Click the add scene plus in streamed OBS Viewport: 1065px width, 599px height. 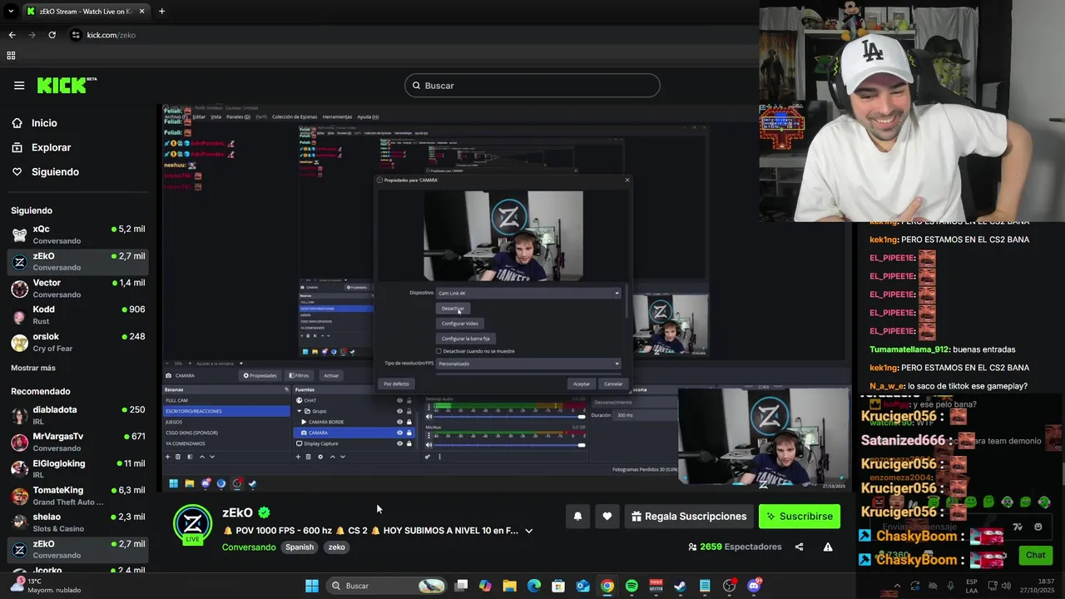point(167,457)
